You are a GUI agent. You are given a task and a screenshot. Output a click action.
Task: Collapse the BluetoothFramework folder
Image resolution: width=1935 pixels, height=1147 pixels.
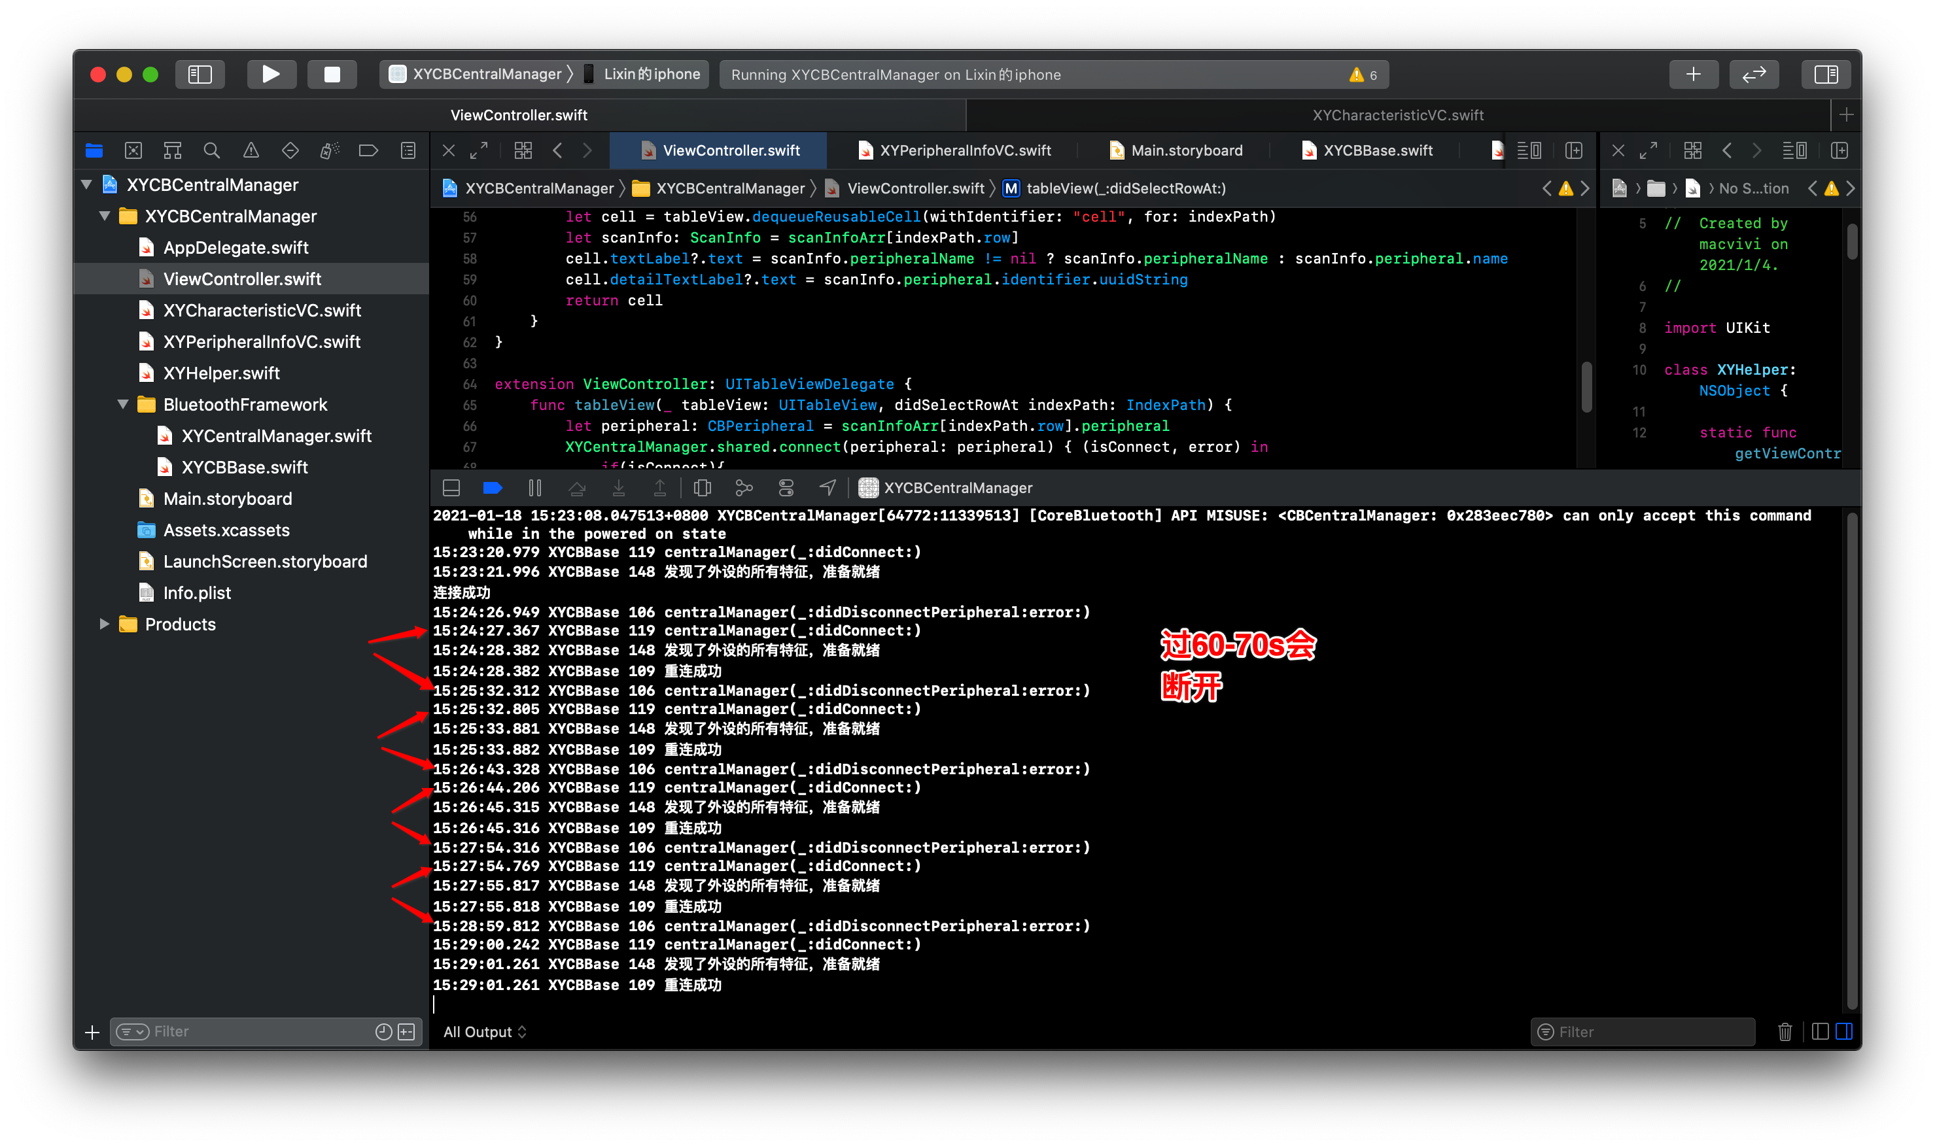pos(123,404)
